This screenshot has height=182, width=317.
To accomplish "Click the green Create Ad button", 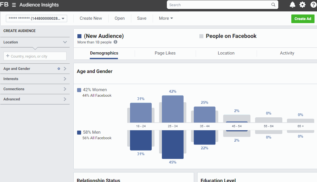I will (x=303, y=19).
